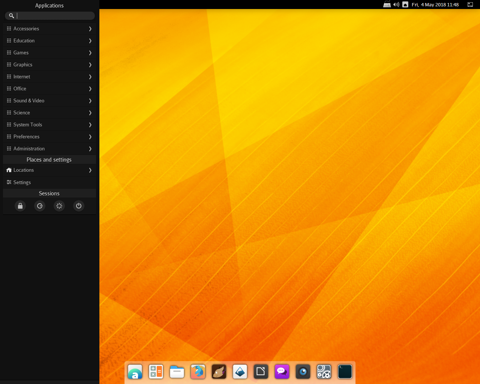Image resolution: width=480 pixels, height=384 pixels.
Task: Open the webcam application from the dock
Action: (x=303, y=372)
